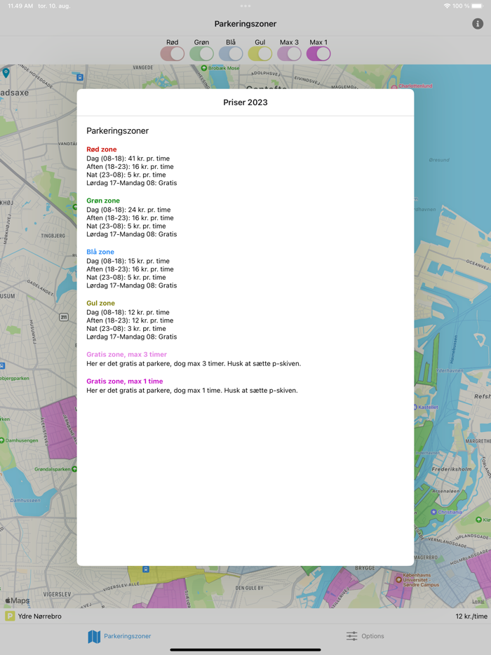491x655 pixels.
Task: Click the yellow P parking icon
Action: tap(10, 616)
